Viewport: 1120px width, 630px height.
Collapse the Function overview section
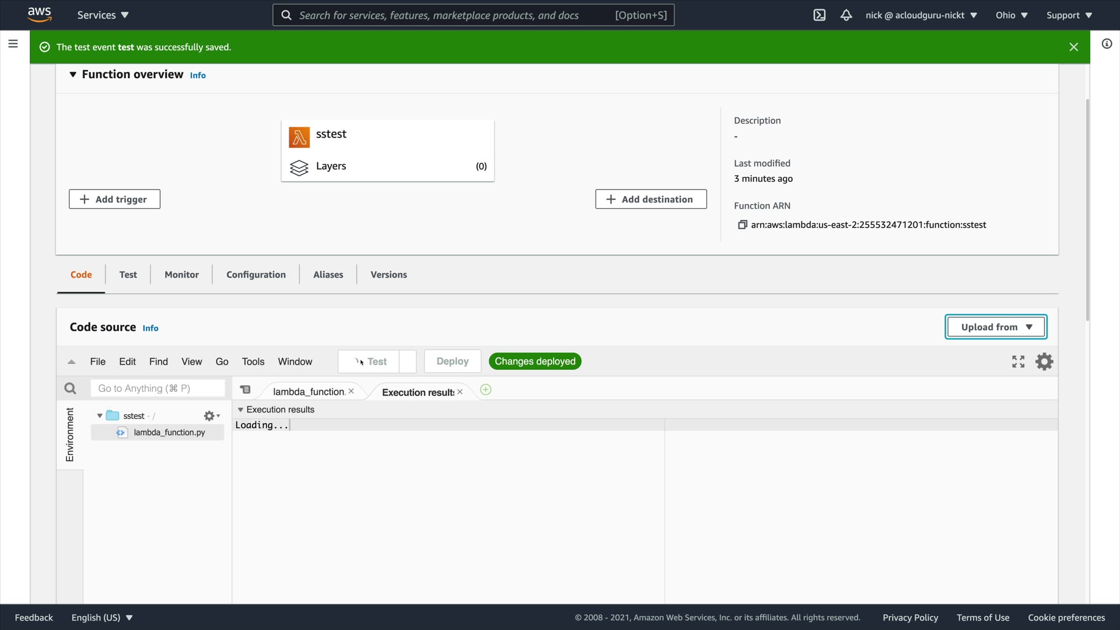(73, 75)
